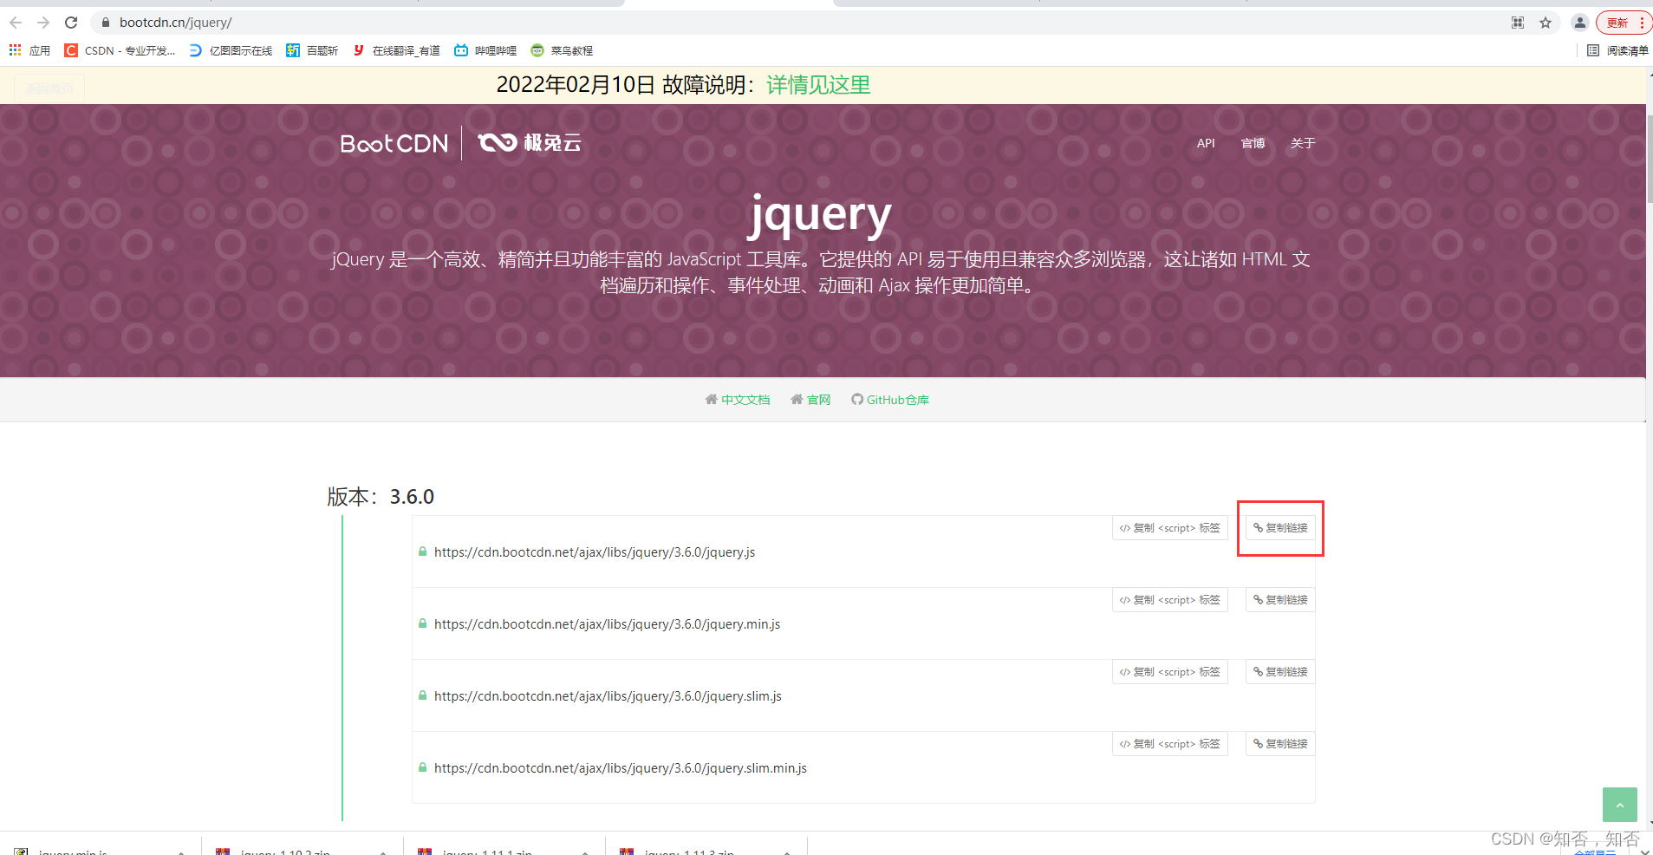Open the 百题斩 bookmark
The image size is (1653, 855).
(x=312, y=50)
